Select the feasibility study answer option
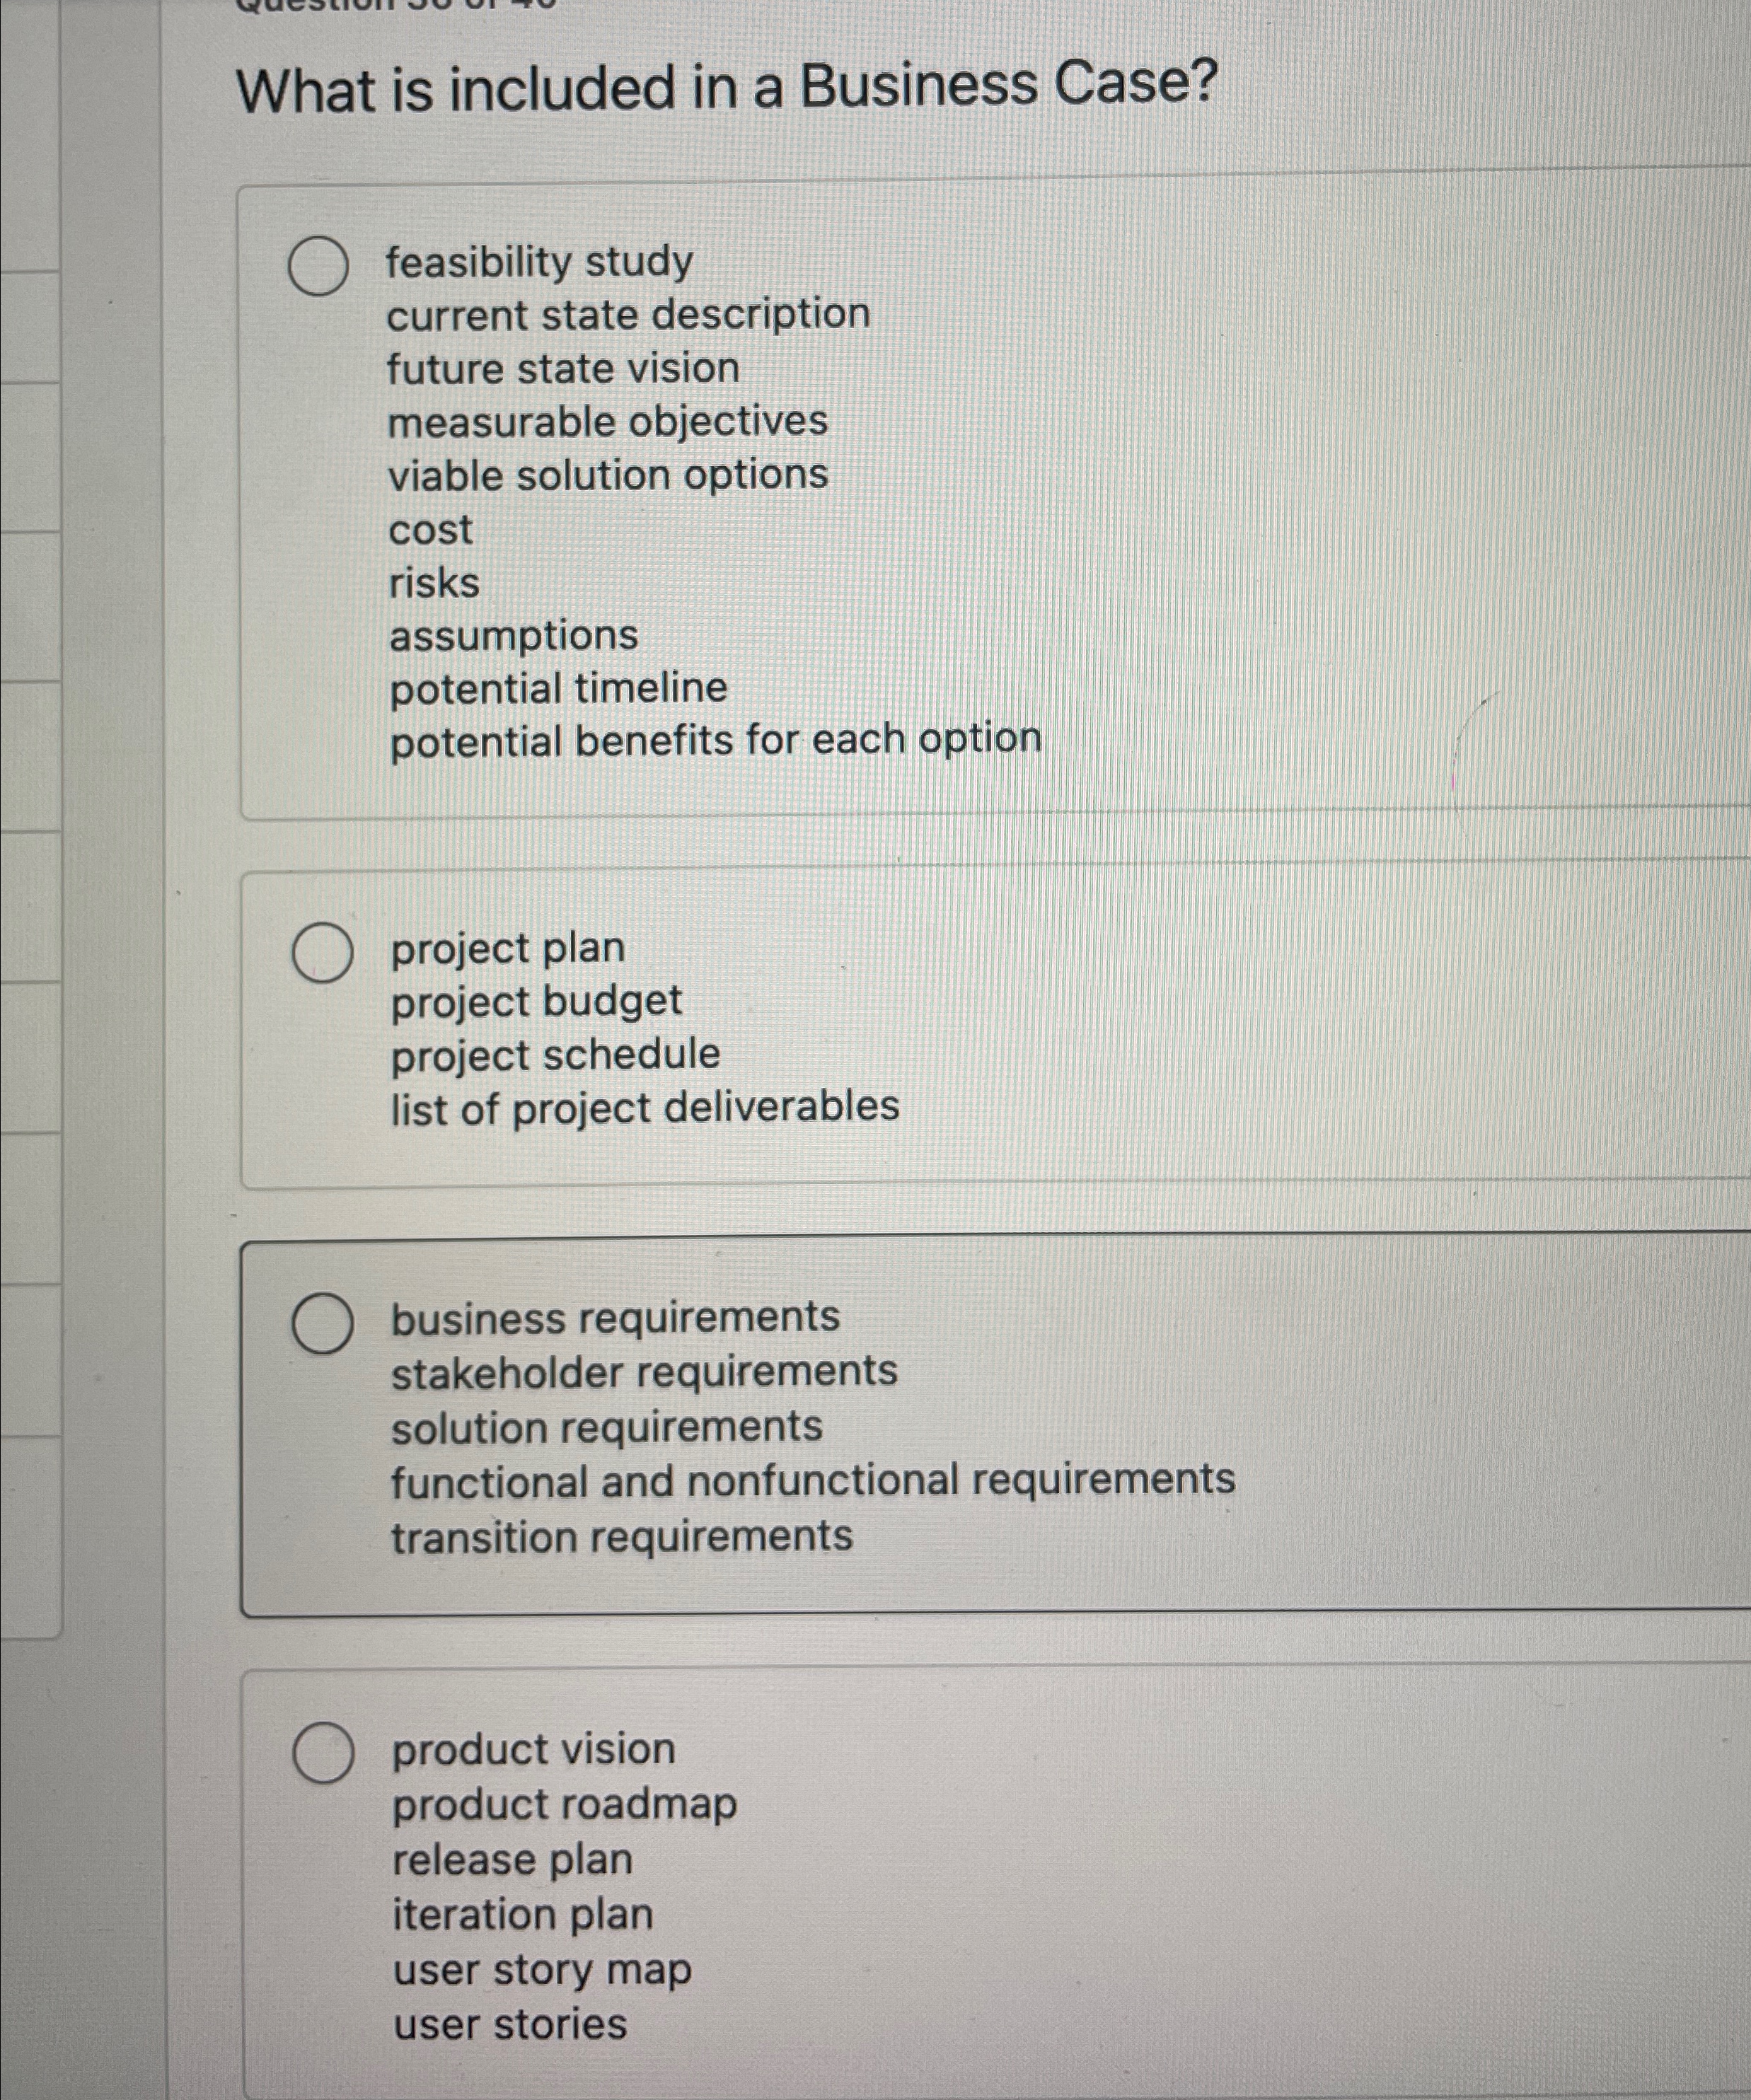 point(538,262)
